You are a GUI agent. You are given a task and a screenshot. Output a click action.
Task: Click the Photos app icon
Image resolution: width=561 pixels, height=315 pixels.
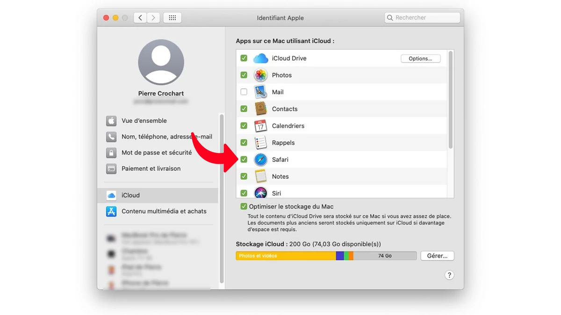(260, 75)
